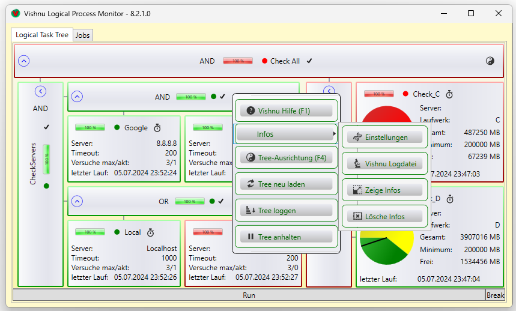The image size is (516, 311).
Task: Open the Infos submenu entry
Action: point(286,133)
